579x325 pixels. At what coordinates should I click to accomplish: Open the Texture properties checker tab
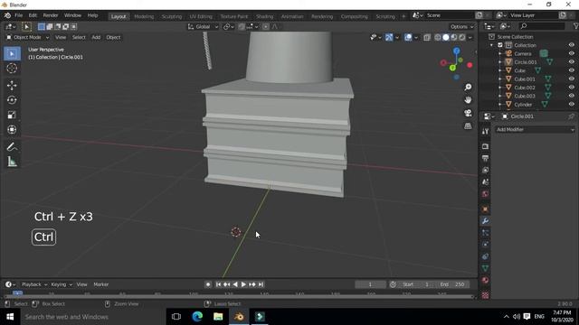pos(485,295)
